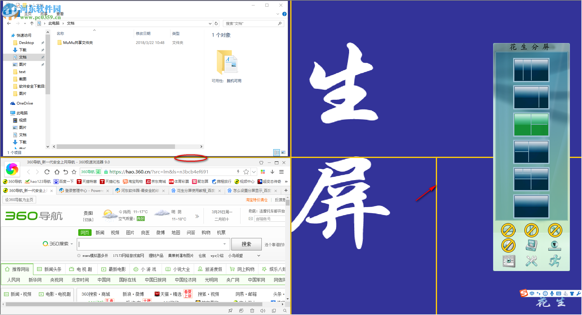
Task: Open the 360 search engine dropdown
Action: [72, 244]
